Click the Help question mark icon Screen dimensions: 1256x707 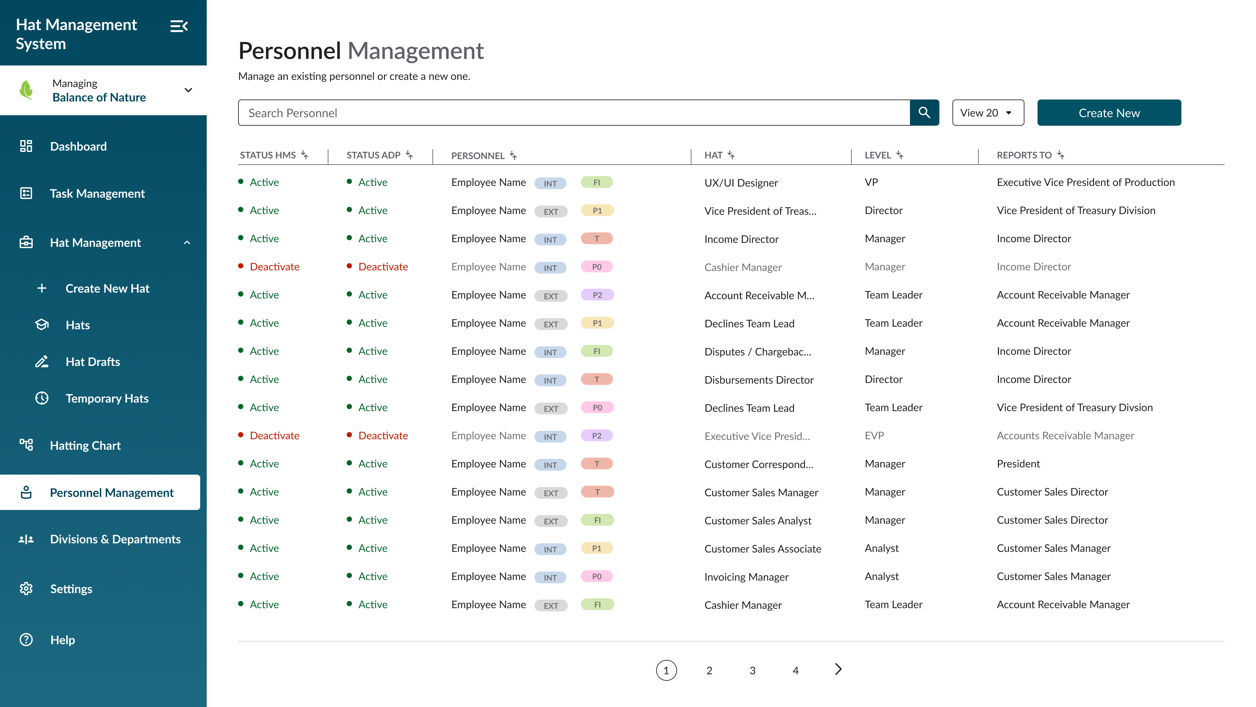point(26,639)
